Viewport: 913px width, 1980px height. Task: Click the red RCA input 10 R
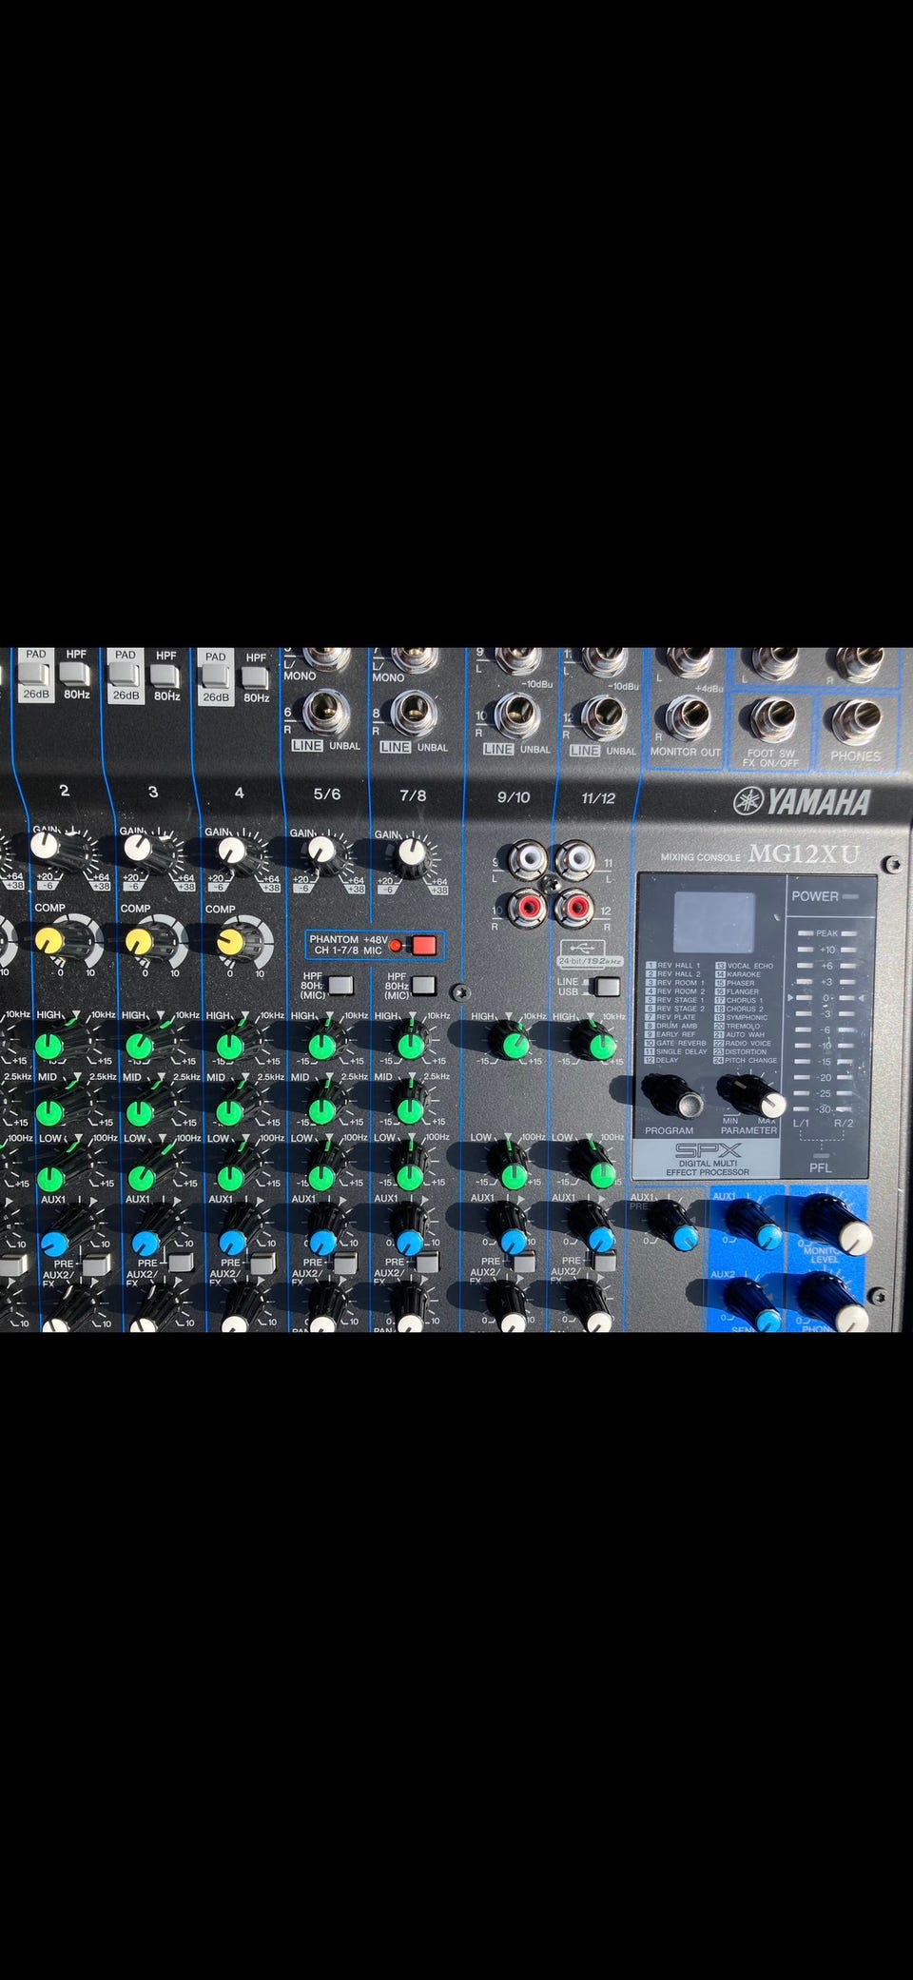tap(526, 908)
